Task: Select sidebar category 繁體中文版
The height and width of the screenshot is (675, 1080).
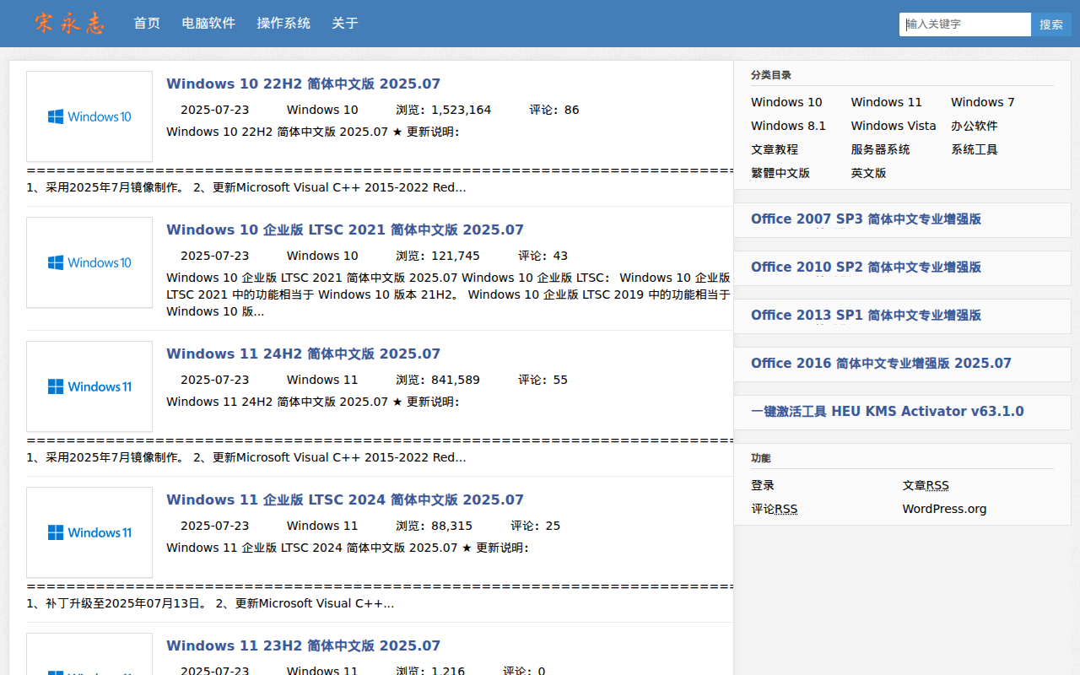Action: point(780,173)
